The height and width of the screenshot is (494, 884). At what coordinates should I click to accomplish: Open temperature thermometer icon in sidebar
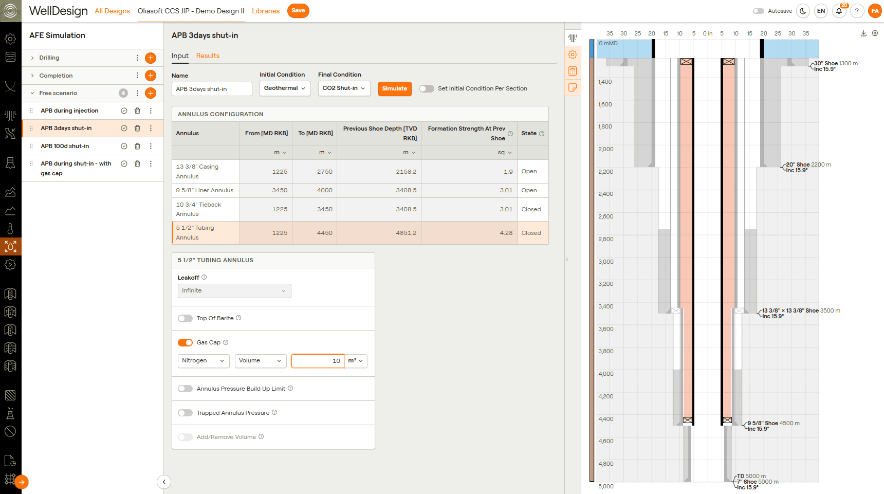pyautogui.click(x=10, y=228)
